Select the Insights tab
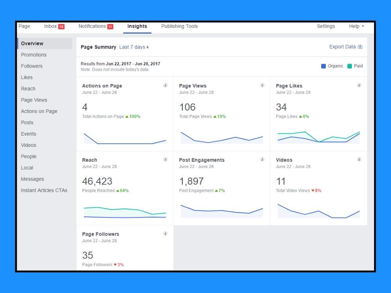This screenshot has height=293, width=391. click(137, 27)
